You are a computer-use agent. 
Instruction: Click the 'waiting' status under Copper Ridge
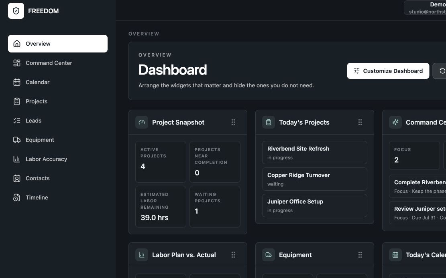click(275, 184)
